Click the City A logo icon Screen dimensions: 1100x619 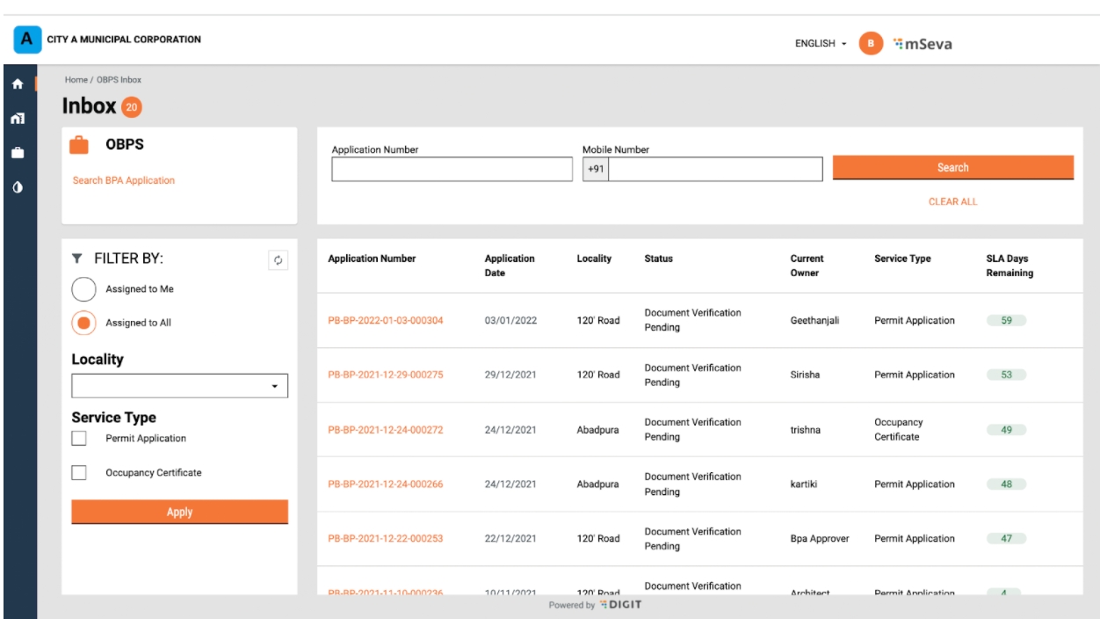(27, 40)
